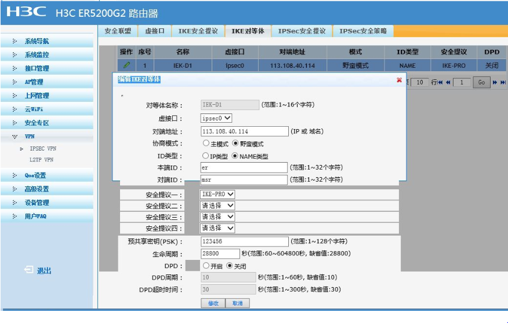Select NAME类型 ID type
This screenshot has height=323, width=508.
pos(235,156)
